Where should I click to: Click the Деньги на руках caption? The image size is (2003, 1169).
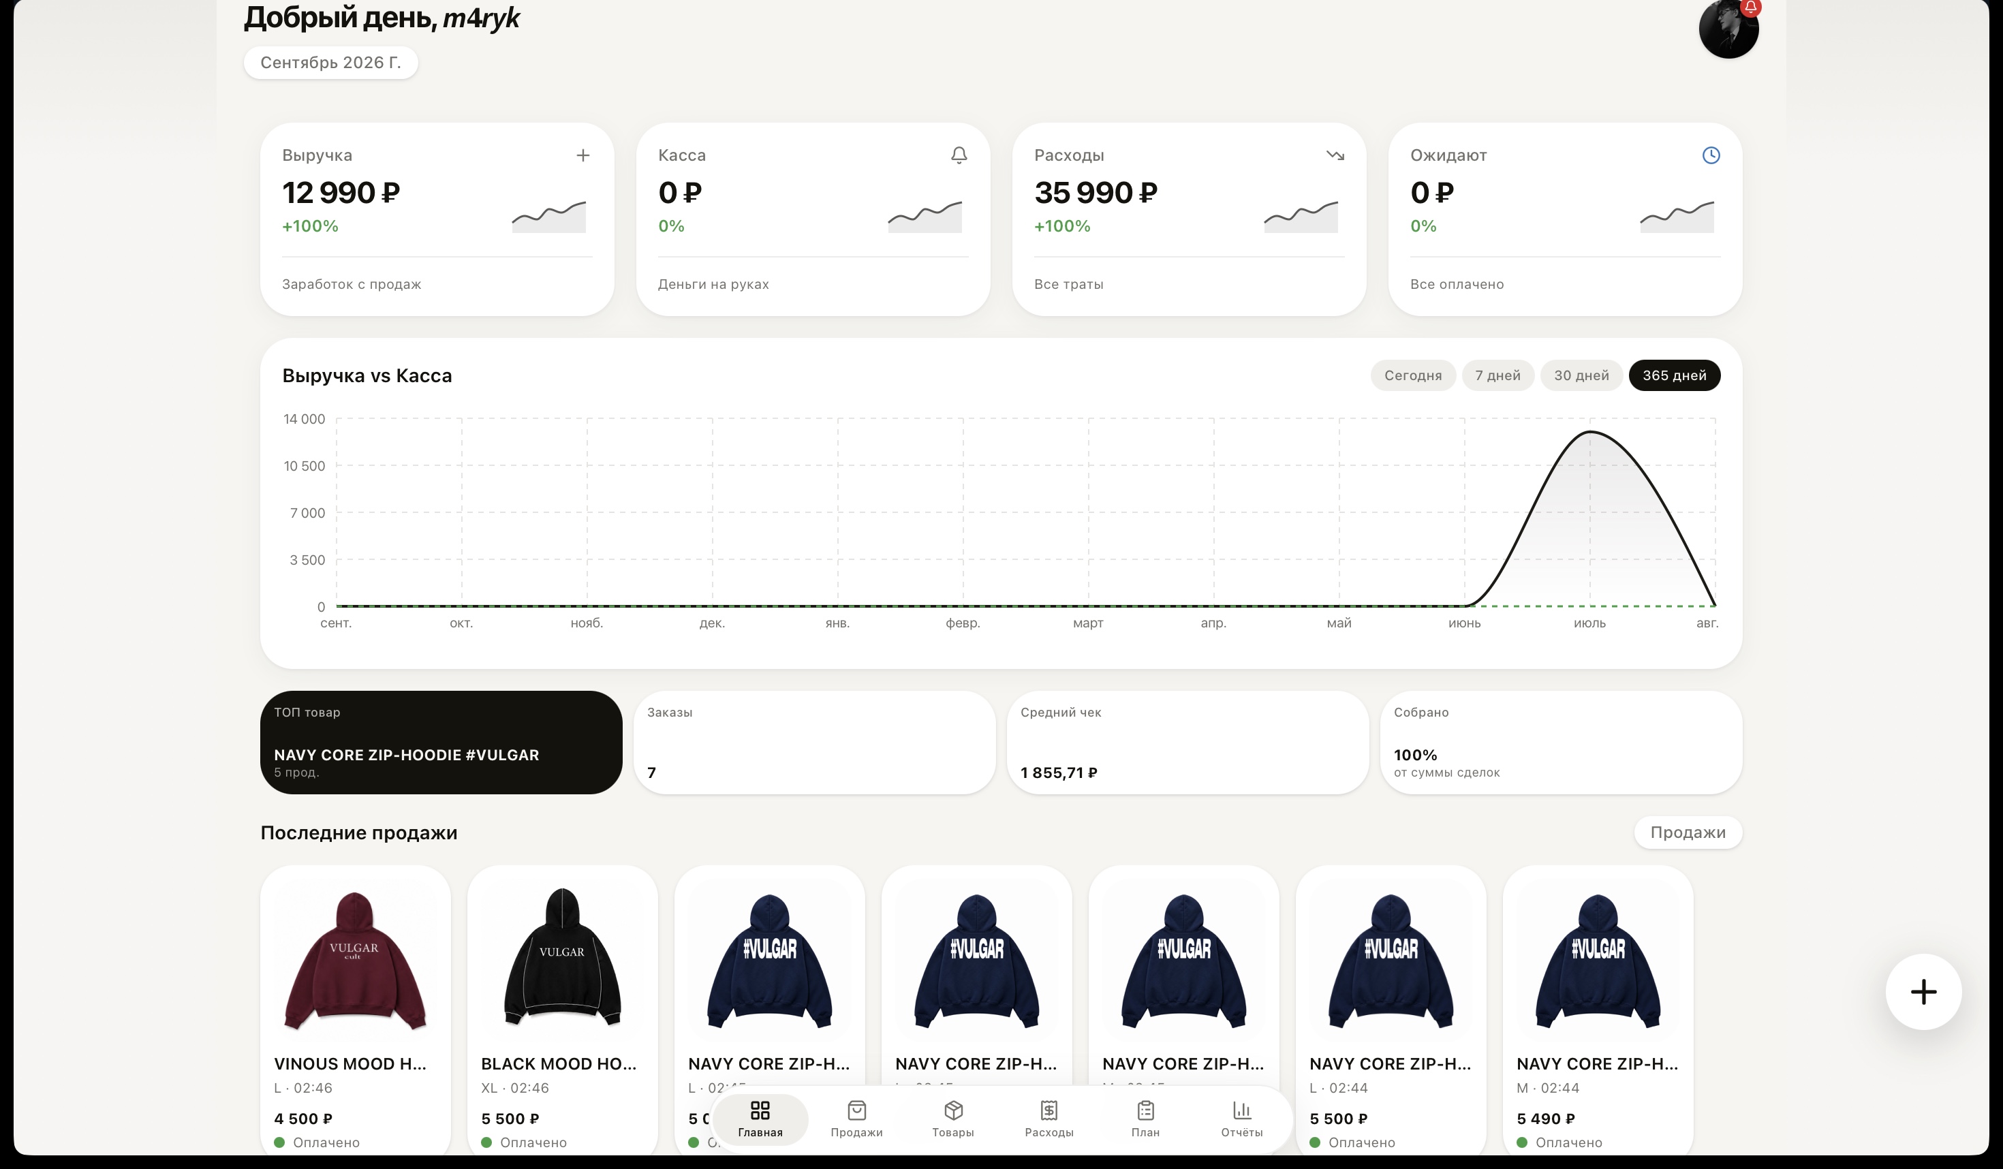(713, 285)
